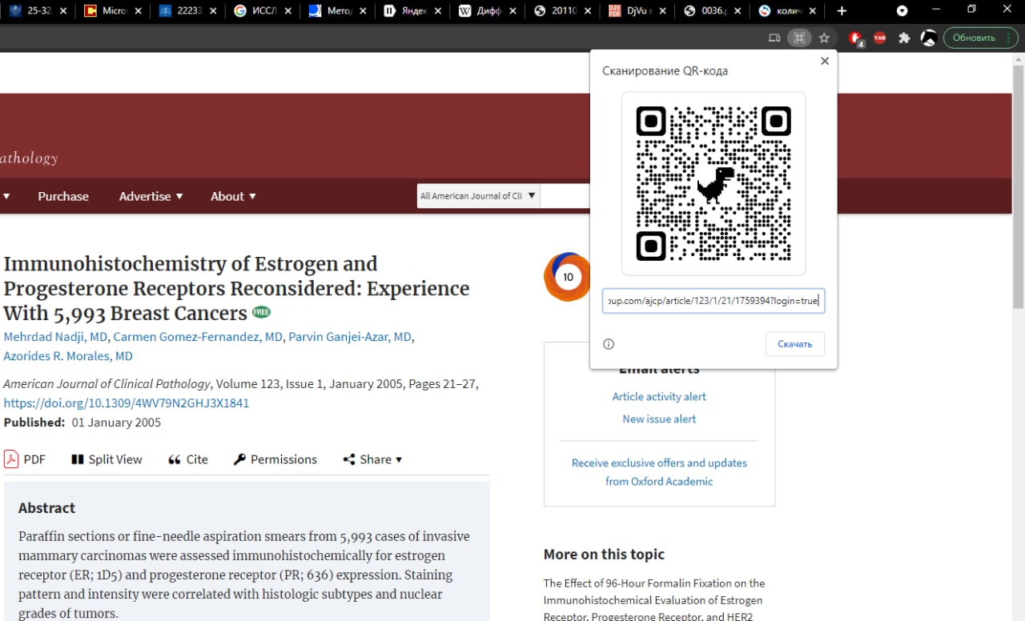
Task: Switch to the '25-32' tab
Action: tap(38, 11)
